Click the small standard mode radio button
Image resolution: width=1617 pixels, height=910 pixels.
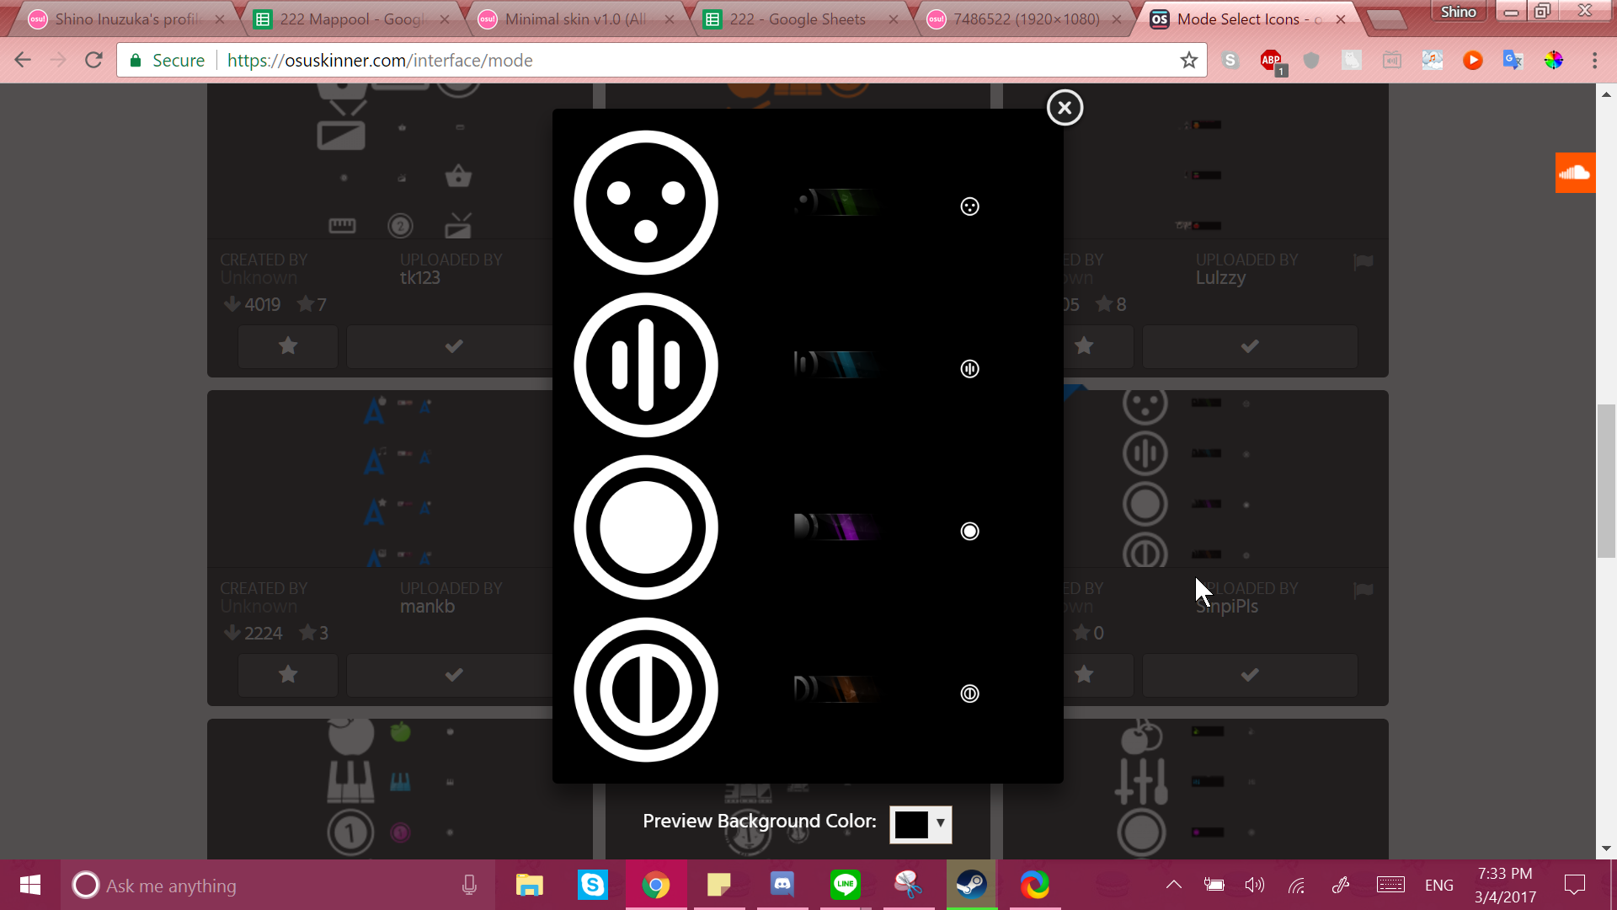(x=969, y=206)
